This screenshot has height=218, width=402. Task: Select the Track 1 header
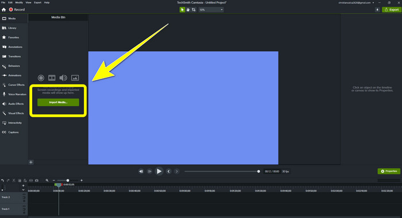tap(13, 209)
